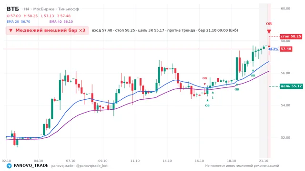Click the 'H4 · МосБиржа · Тинькофф' subtitle
Viewport: 305px width, 171px height.
[51, 9]
